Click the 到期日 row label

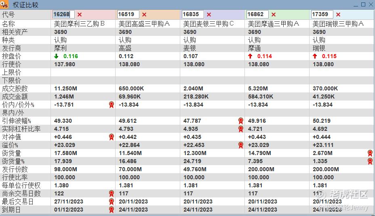pyautogui.click(x=11, y=210)
